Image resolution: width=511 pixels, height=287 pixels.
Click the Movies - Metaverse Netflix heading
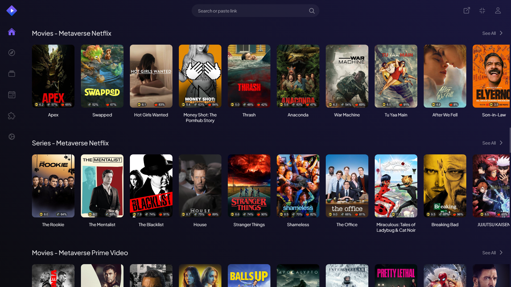(72, 33)
